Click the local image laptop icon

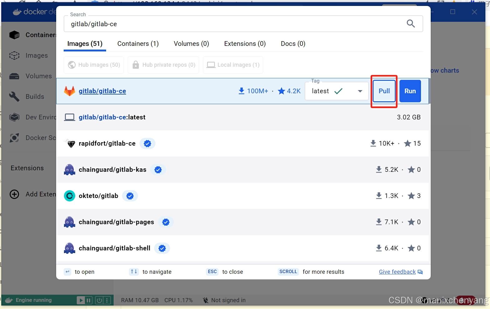70,117
